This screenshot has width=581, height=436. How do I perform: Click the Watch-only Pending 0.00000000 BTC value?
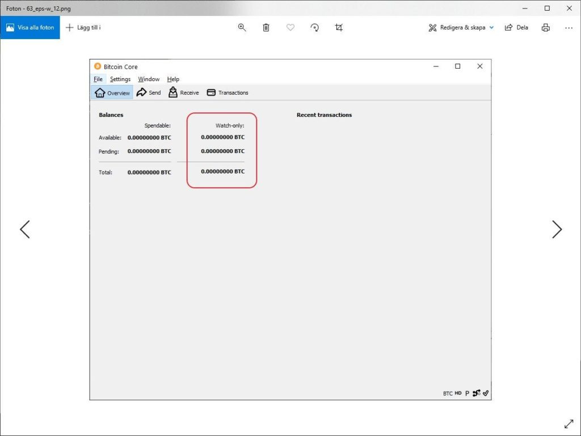pyautogui.click(x=222, y=151)
